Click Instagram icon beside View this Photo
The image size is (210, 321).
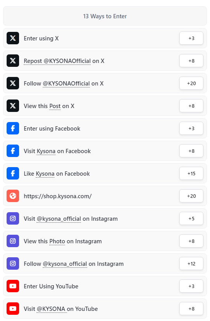13,241
